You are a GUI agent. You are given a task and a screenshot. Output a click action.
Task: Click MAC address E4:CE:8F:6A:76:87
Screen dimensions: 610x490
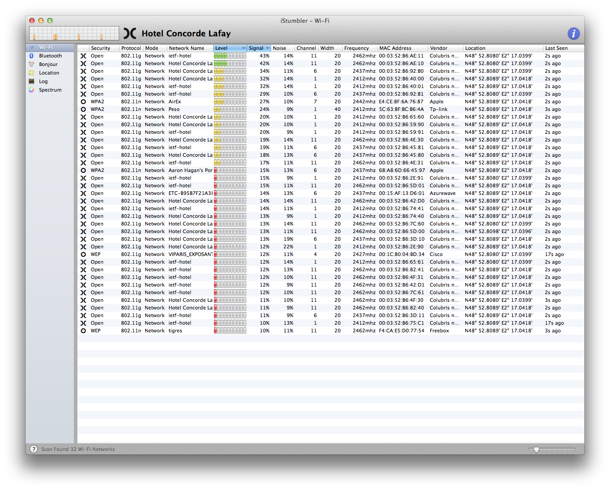coord(401,102)
